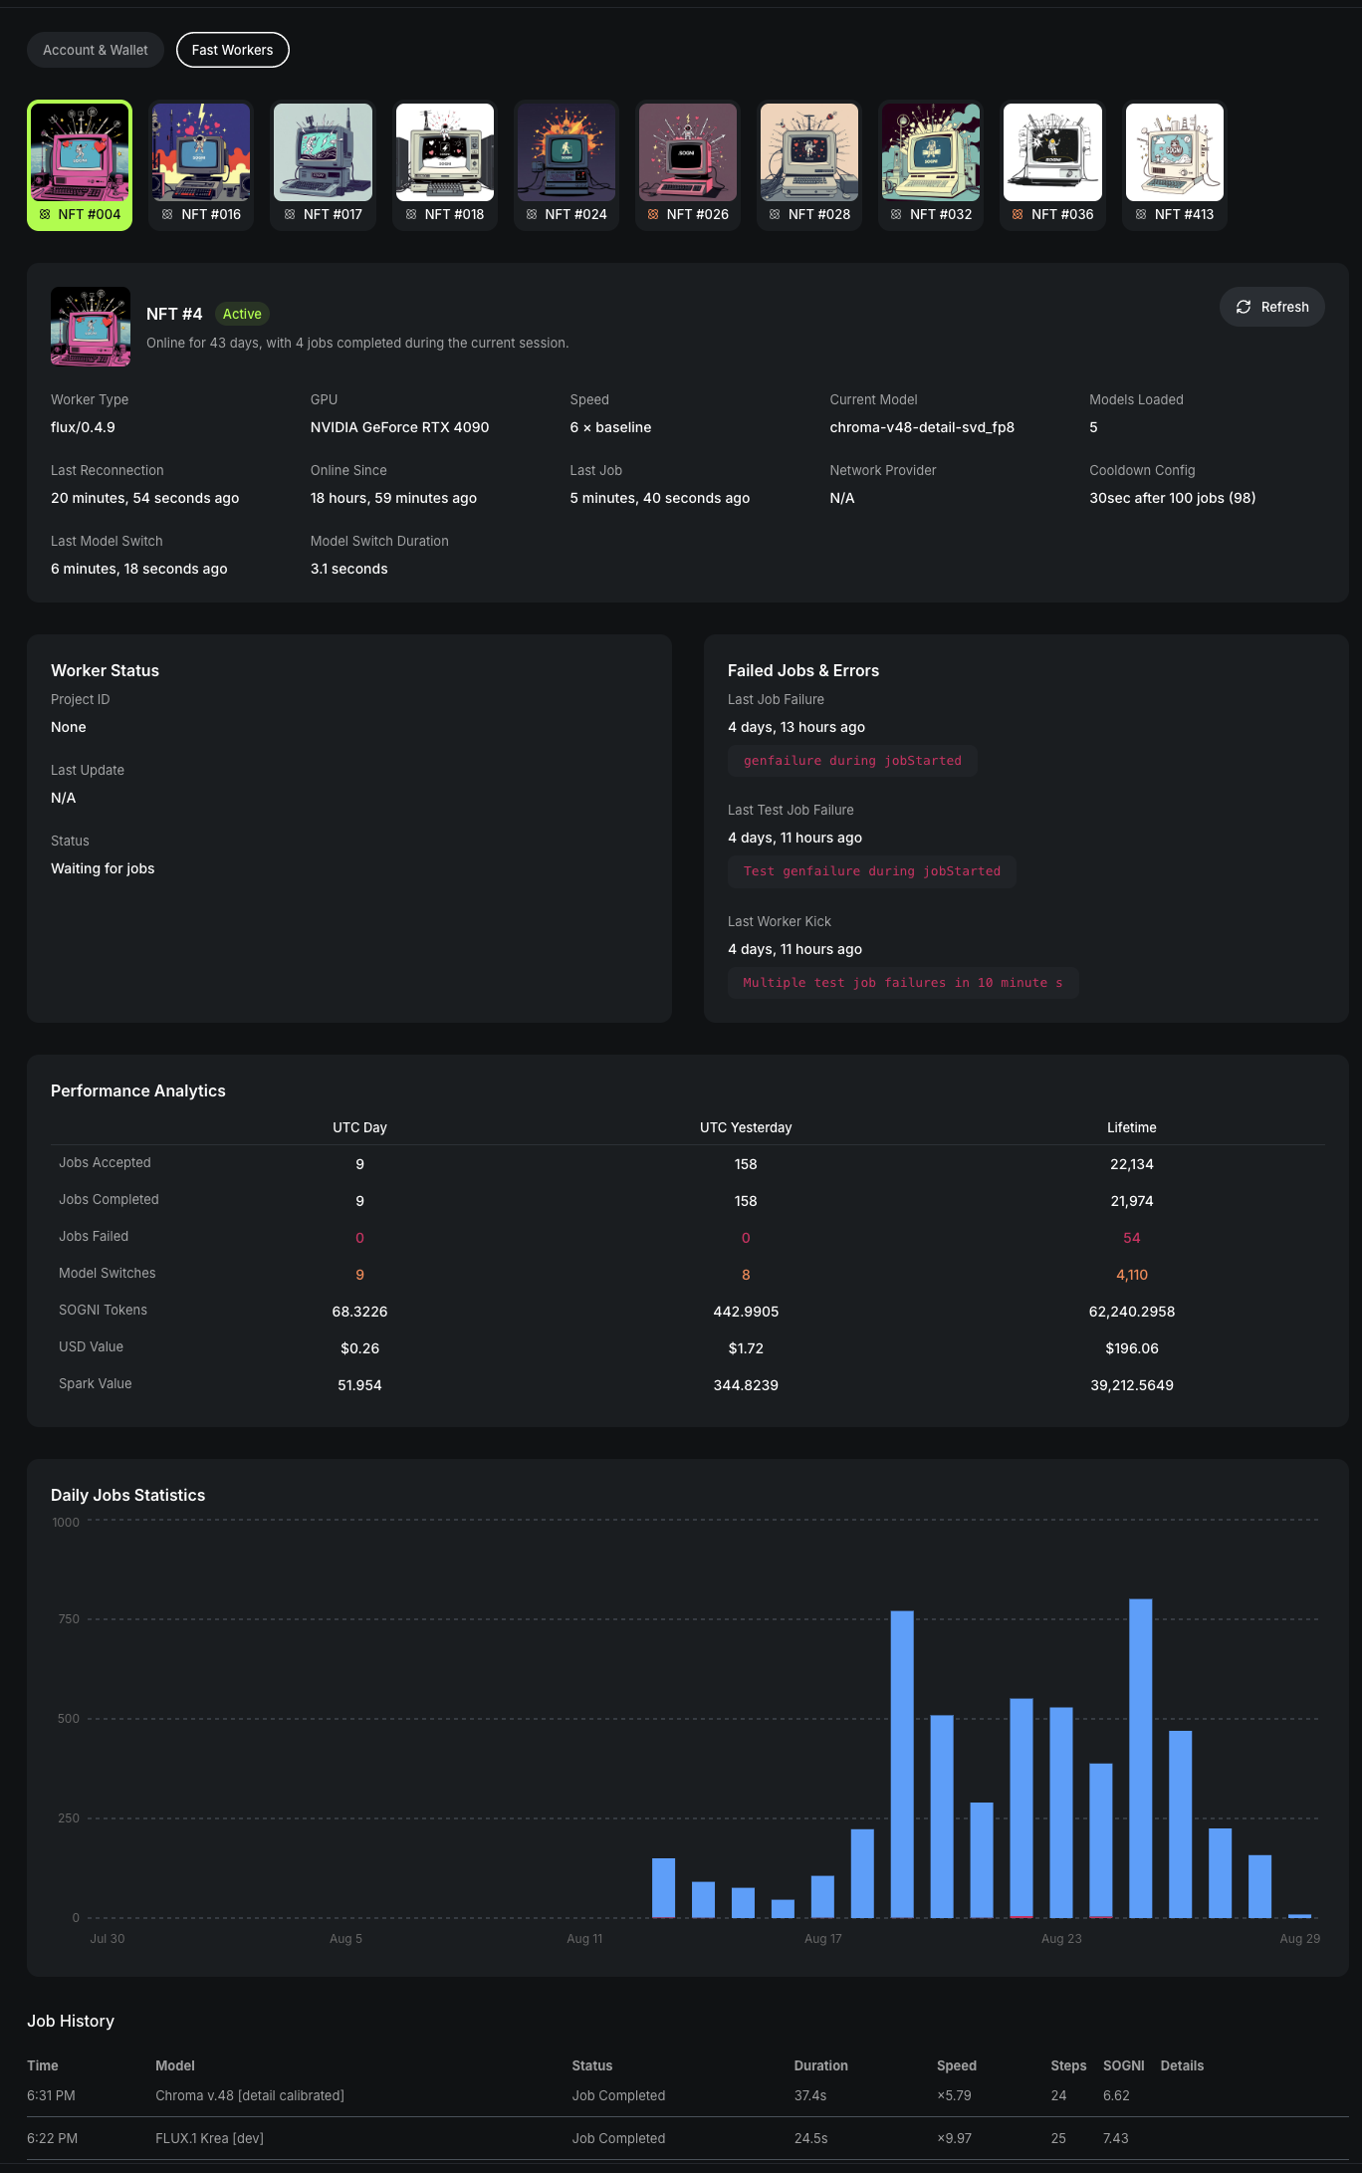Click the refresh arrows icon

1244,307
